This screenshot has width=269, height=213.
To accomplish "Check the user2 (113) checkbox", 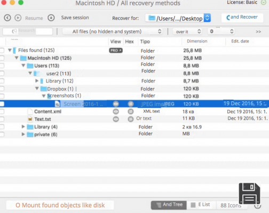I will (2, 73).
